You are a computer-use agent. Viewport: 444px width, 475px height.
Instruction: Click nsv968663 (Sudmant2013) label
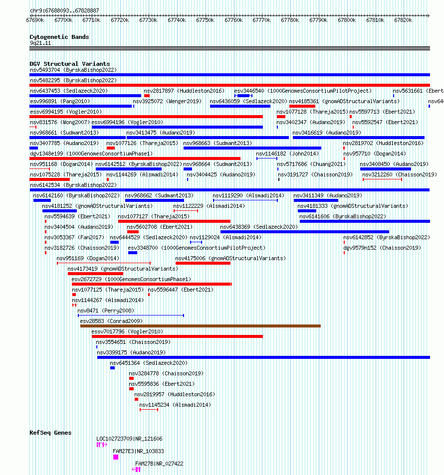click(218, 143)
